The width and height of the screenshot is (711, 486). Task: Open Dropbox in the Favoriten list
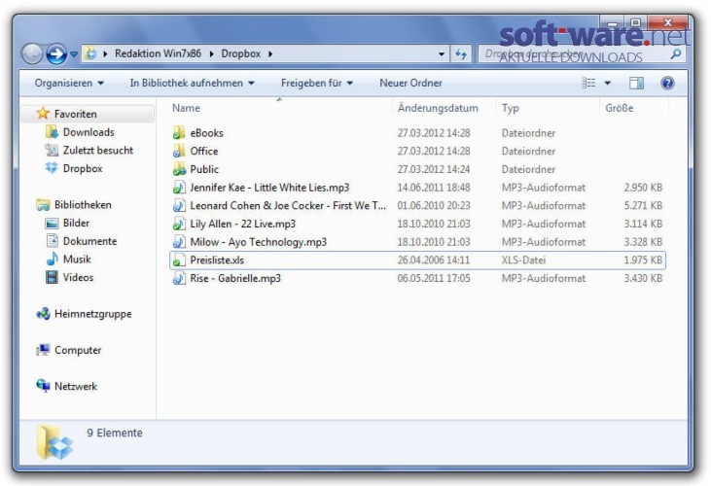(83, 168)
